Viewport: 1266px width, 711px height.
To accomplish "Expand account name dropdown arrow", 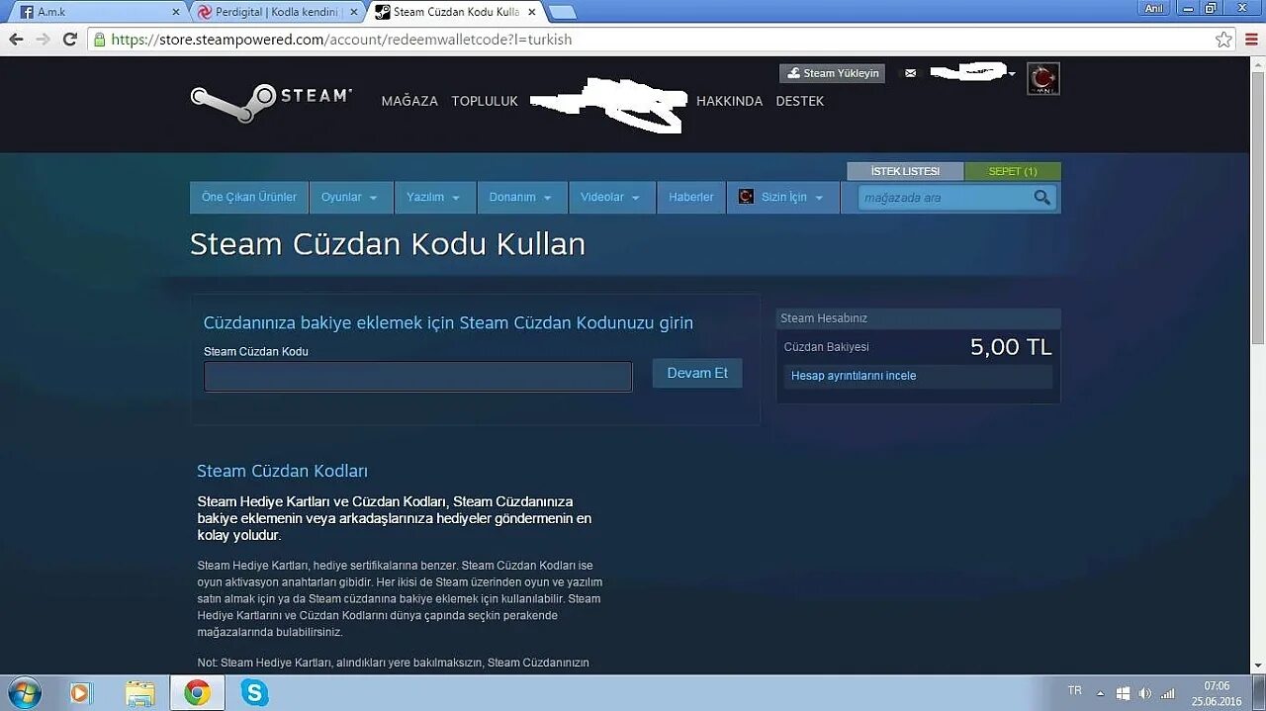I will pyautogui.click(x=1012, y=74).
